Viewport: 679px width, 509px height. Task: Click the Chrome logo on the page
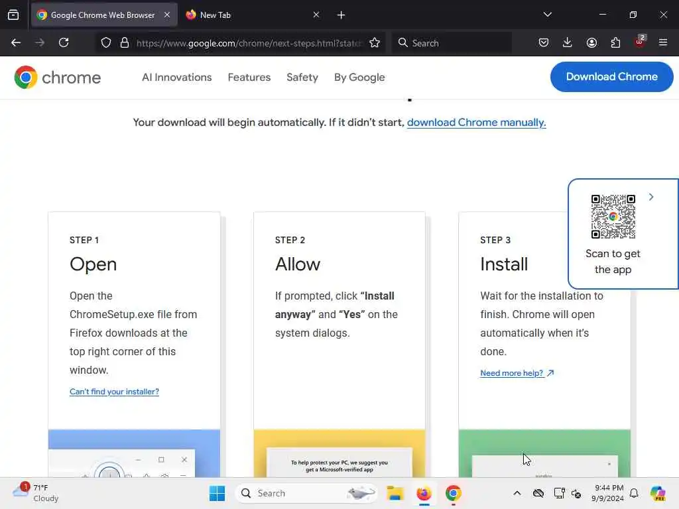click(x=58, y=78)
